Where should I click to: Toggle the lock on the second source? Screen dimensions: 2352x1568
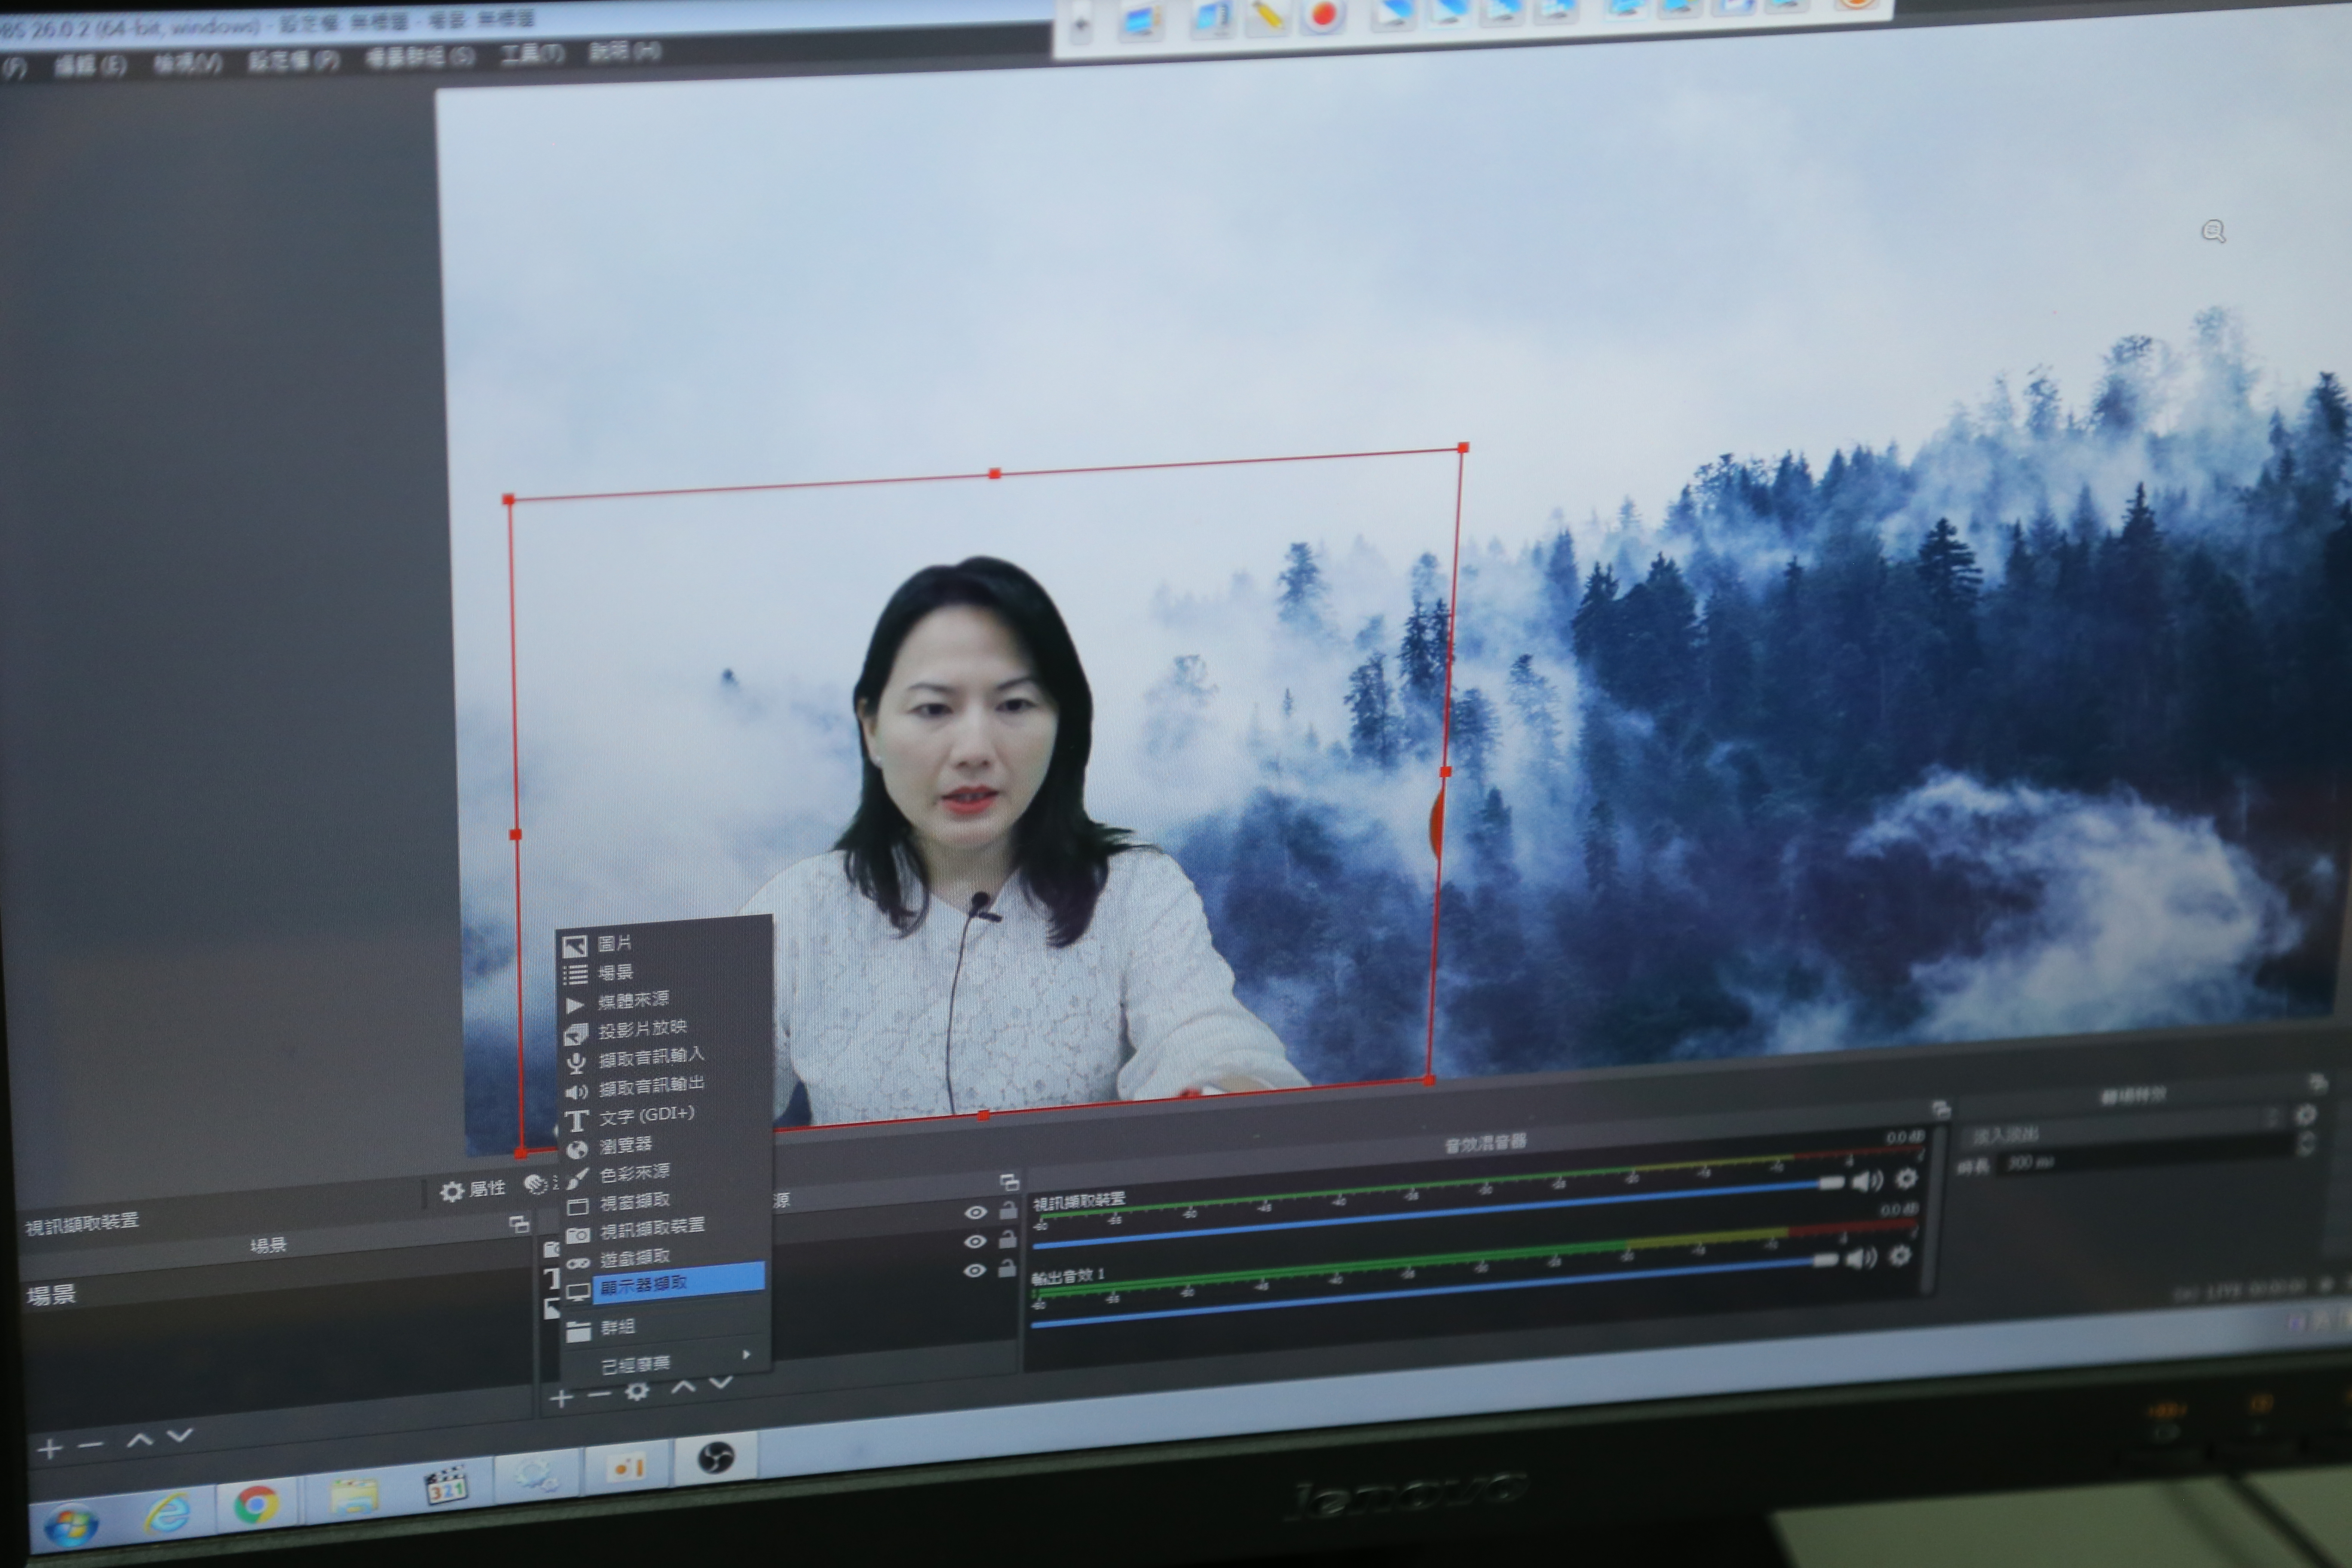click(1008, 1240)
